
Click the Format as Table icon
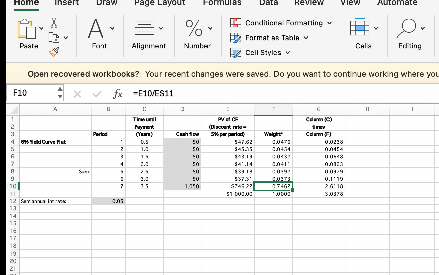[x=236, y=37]
